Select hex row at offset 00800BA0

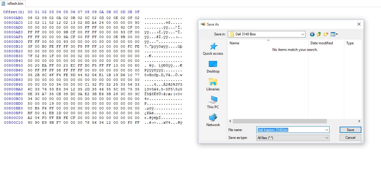pos(93,89)
